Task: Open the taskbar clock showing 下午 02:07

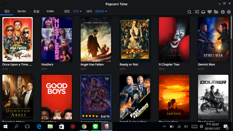Action: [212, 126]
